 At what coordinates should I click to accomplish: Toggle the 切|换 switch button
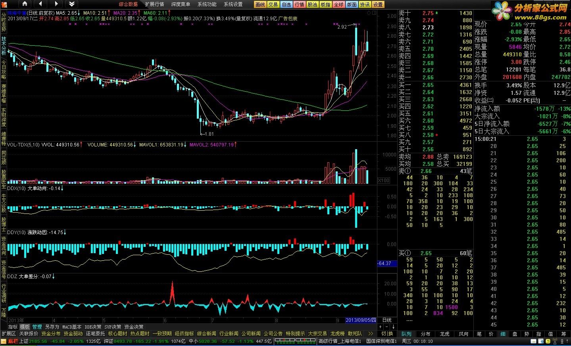pyautogui.click(x=387, y=334)
